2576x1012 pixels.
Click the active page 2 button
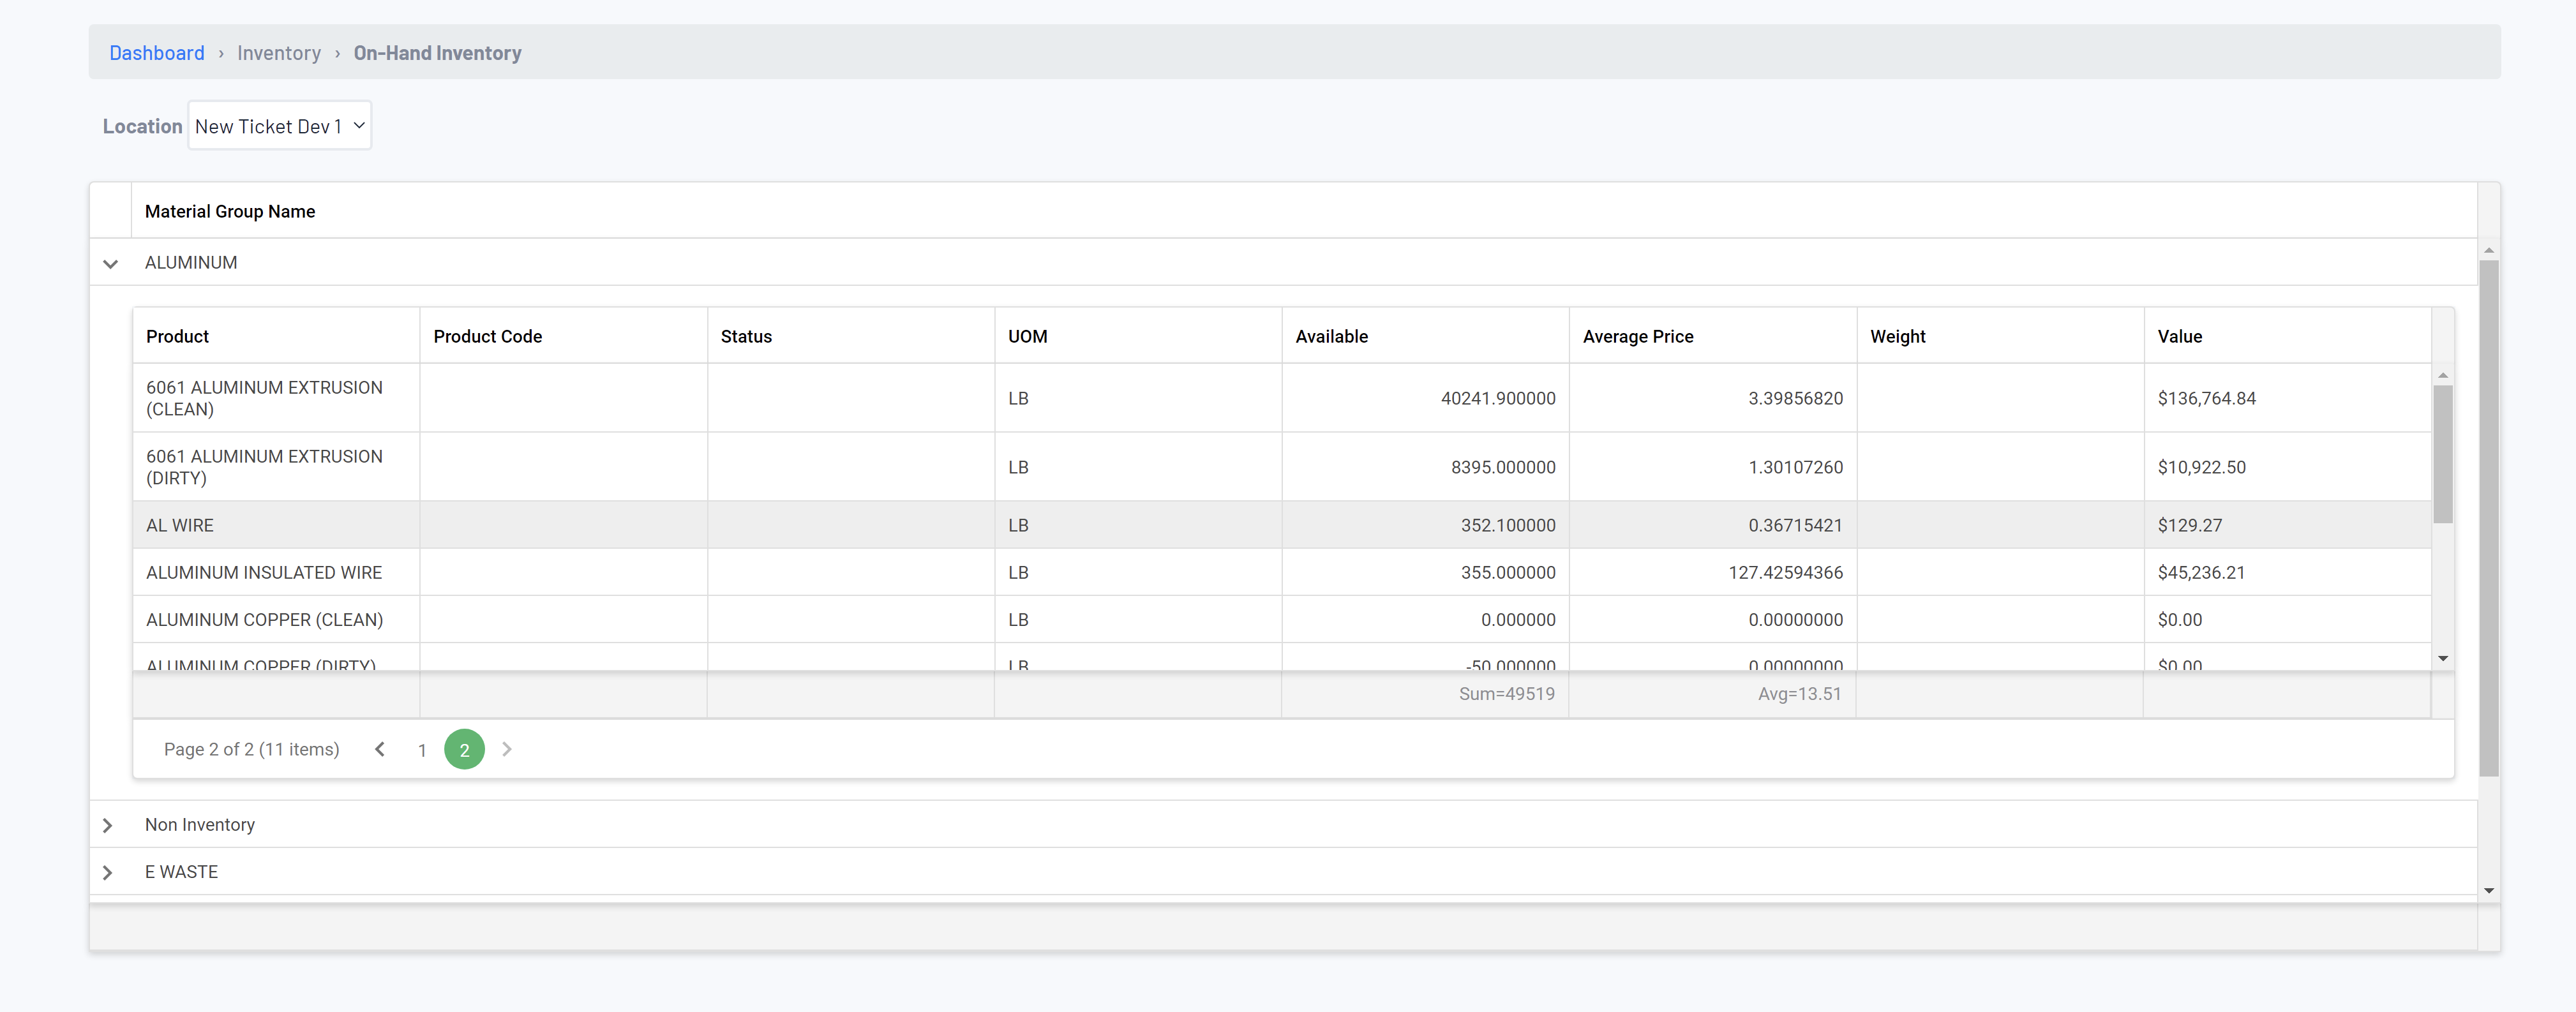coord(464,749)
